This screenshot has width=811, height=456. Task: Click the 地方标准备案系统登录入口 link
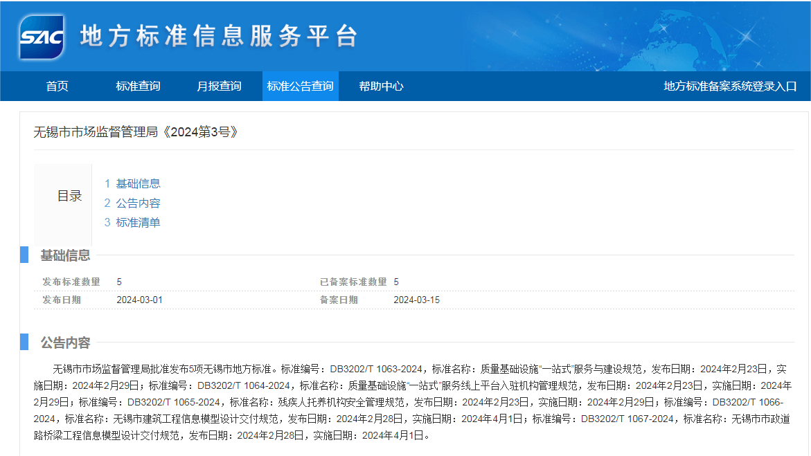730,86
